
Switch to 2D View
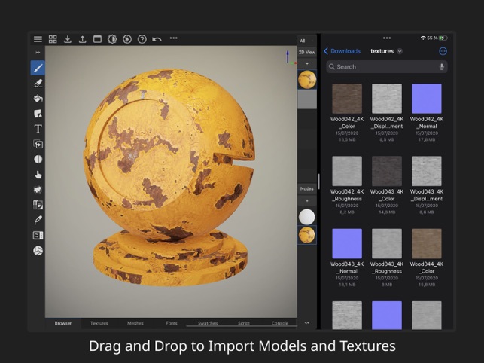pyautogui.click(x=307, y=52)
